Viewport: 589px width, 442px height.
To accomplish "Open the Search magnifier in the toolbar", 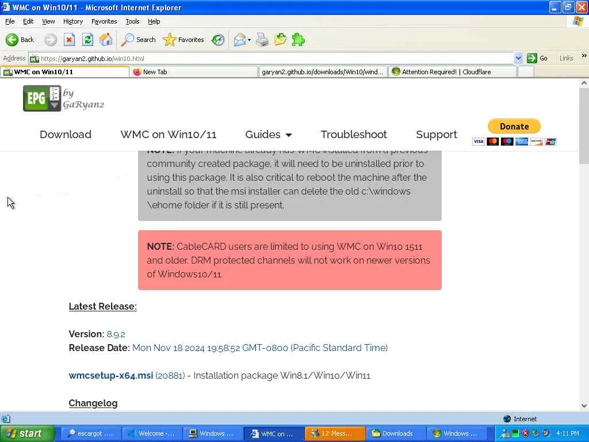I will click(x=138, y=40).
